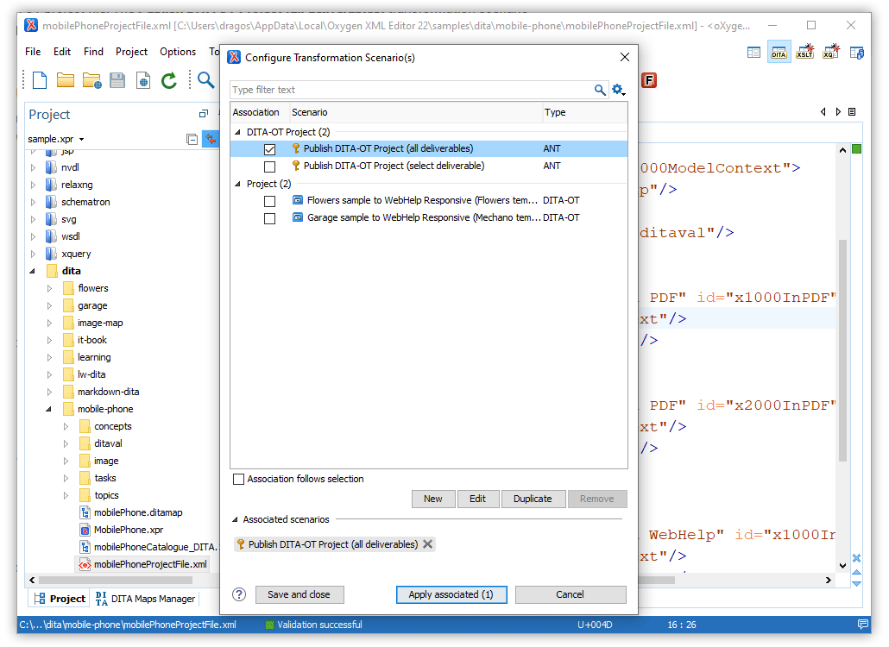Click the green validation status square

pos(857,149)
